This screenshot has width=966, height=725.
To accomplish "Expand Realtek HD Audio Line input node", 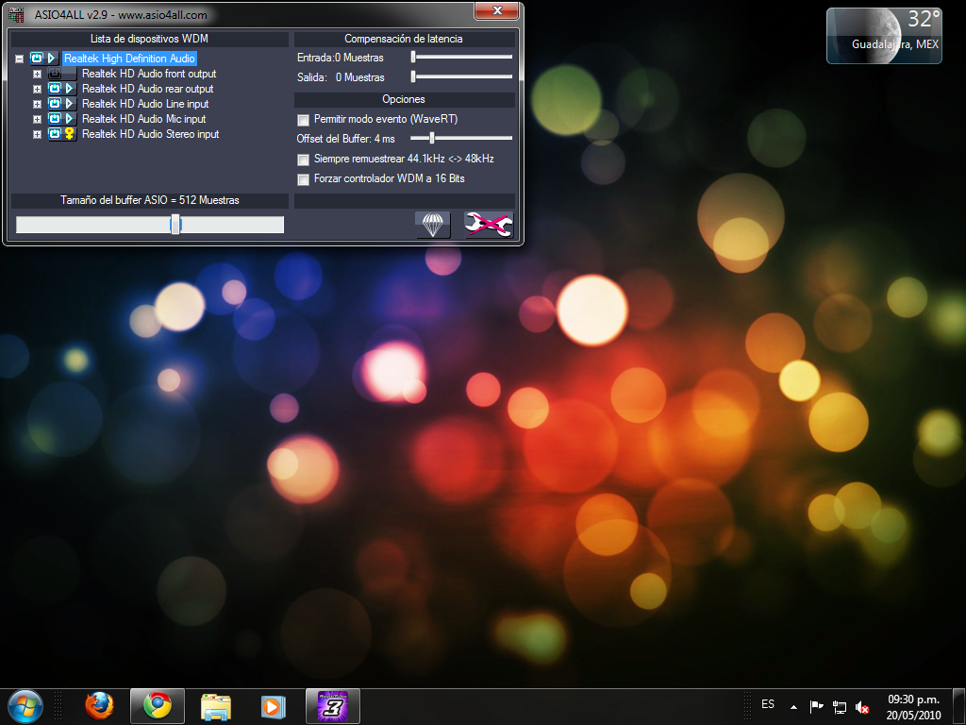I will (37, 104).
